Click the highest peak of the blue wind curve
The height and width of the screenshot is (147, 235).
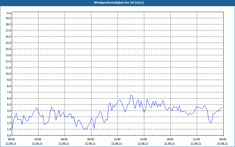131,95
